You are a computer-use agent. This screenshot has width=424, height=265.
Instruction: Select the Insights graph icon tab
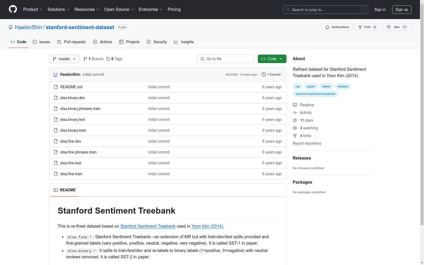176,42
